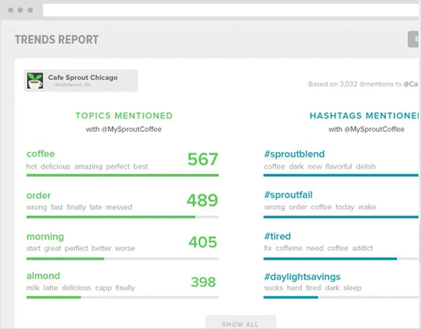Viewport: 421px width, 329px height.
Task: Click keyword 'delicious' under coffee
Action: [55, 166]
